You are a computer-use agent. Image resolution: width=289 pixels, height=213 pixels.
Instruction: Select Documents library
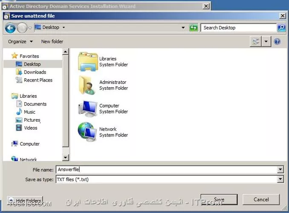point(35,104)
